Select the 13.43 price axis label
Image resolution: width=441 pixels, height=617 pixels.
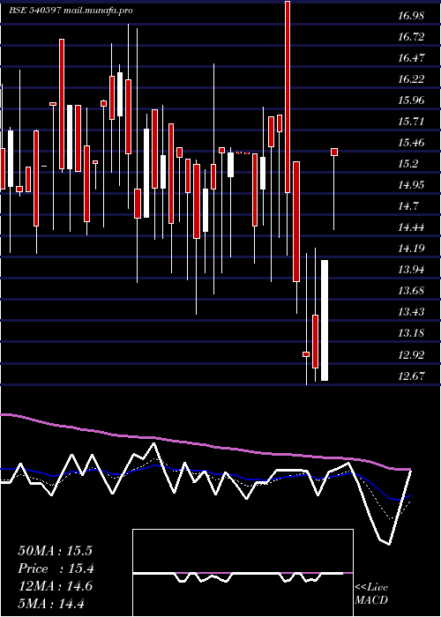(x=411, y=312)
